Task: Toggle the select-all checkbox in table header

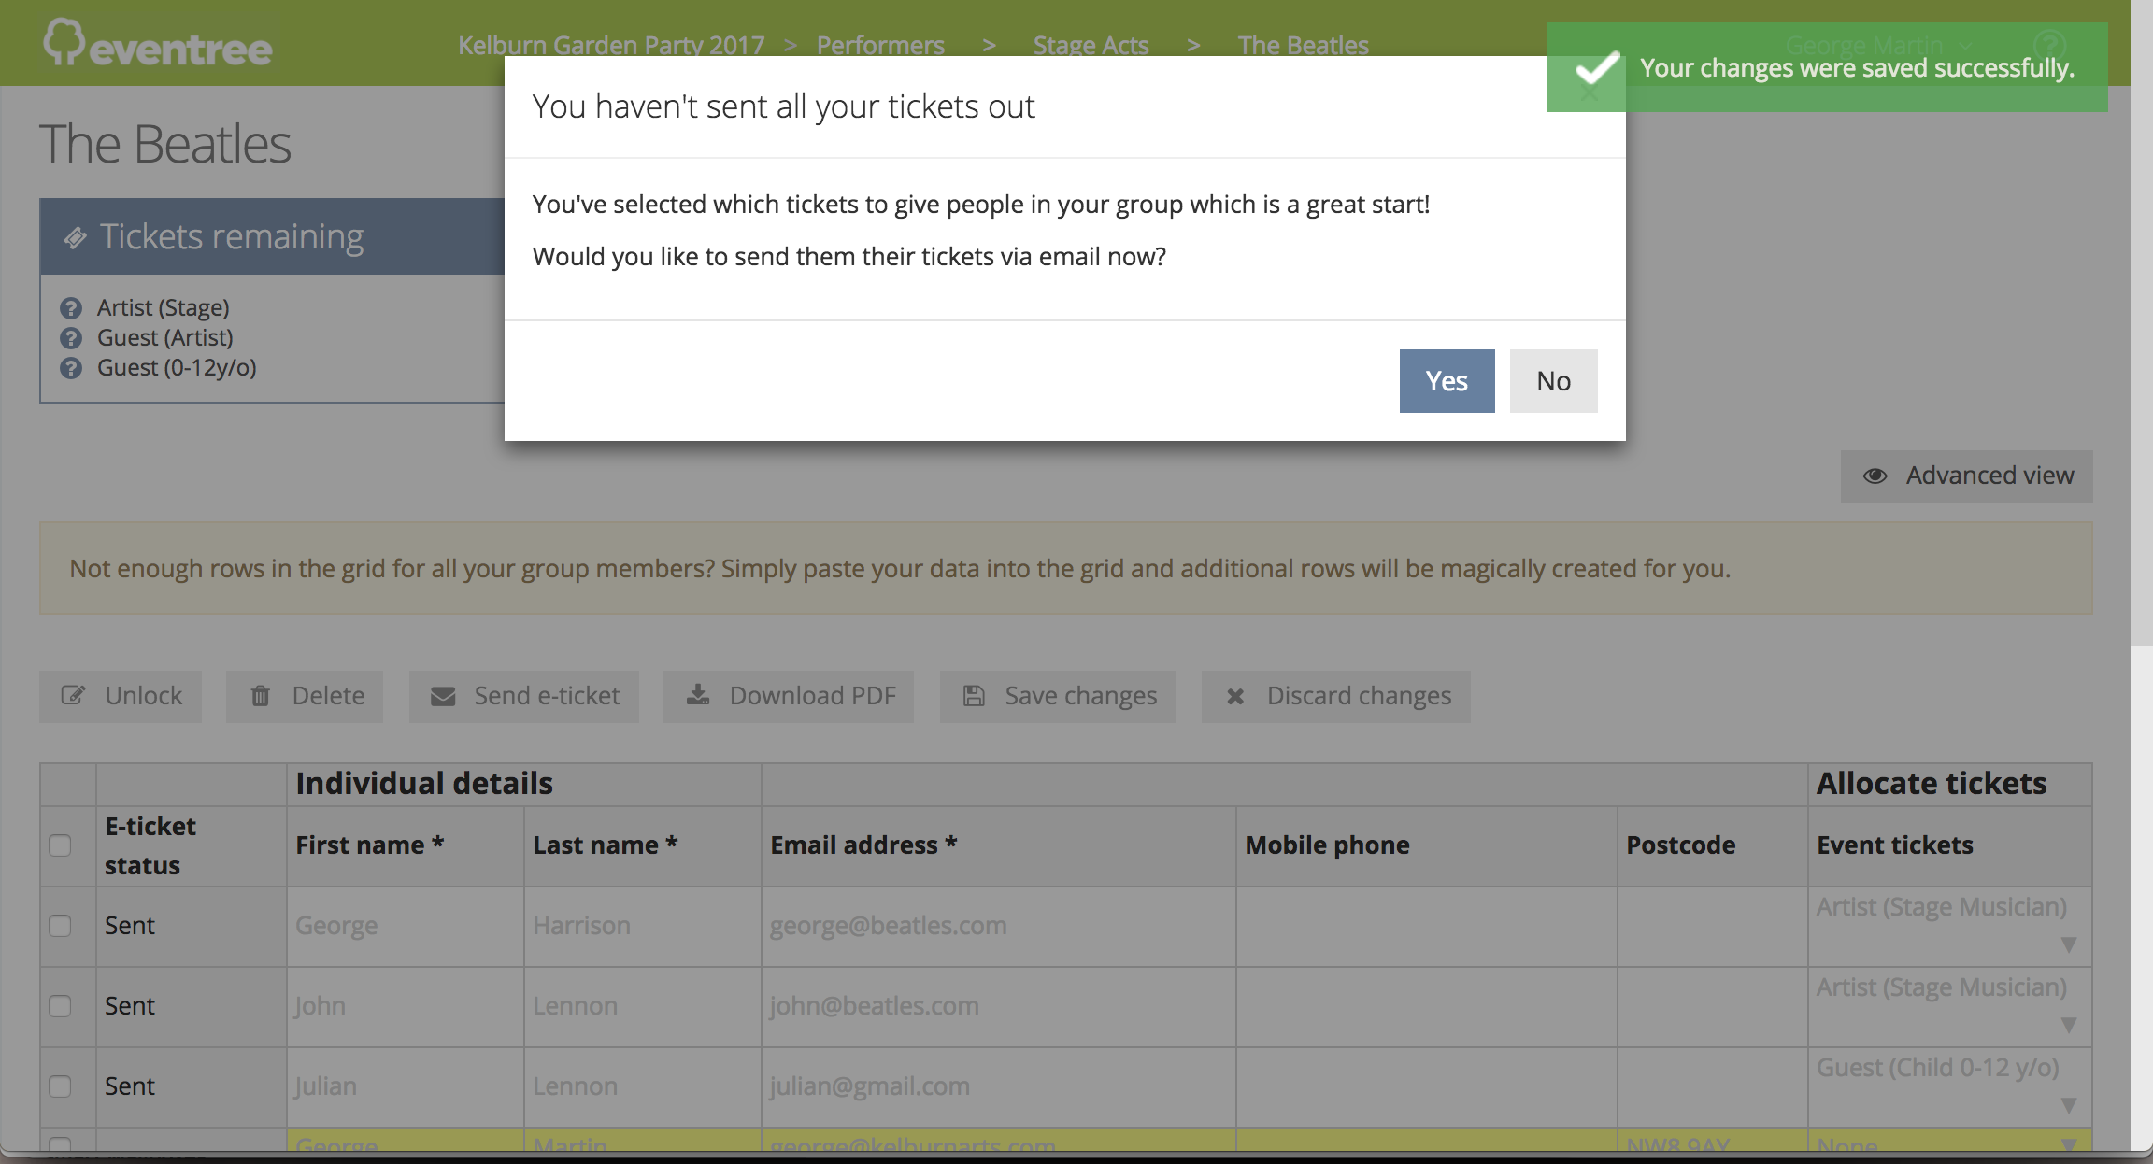Action: [x=60, y=845]
